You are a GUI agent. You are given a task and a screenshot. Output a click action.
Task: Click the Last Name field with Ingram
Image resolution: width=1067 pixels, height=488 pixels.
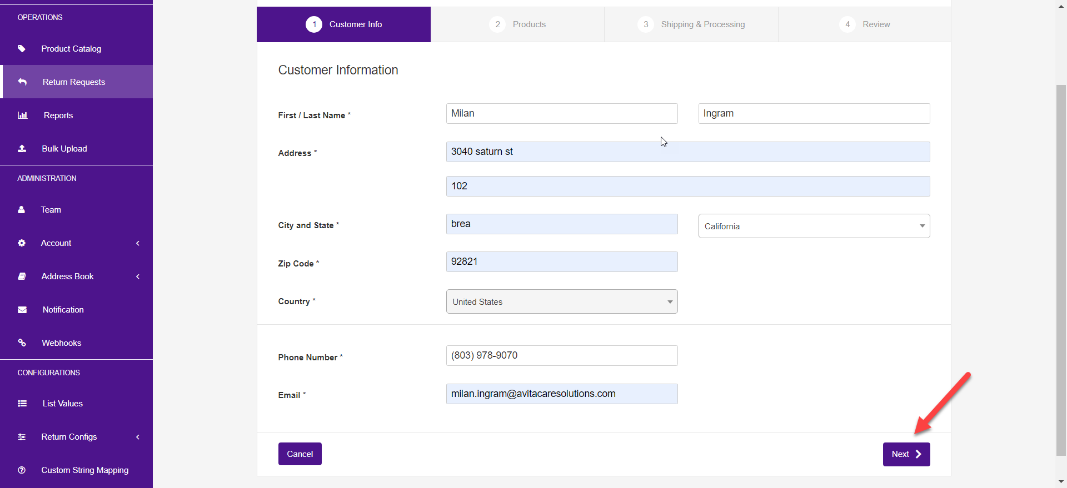coord(814,113)
